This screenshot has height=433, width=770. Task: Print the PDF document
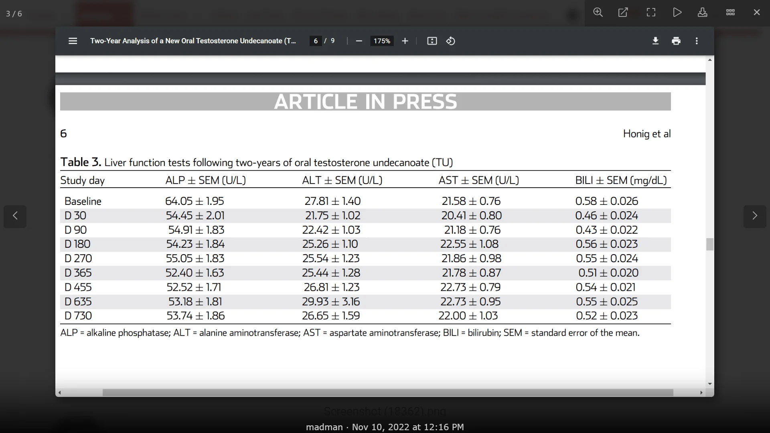(676, 41)
